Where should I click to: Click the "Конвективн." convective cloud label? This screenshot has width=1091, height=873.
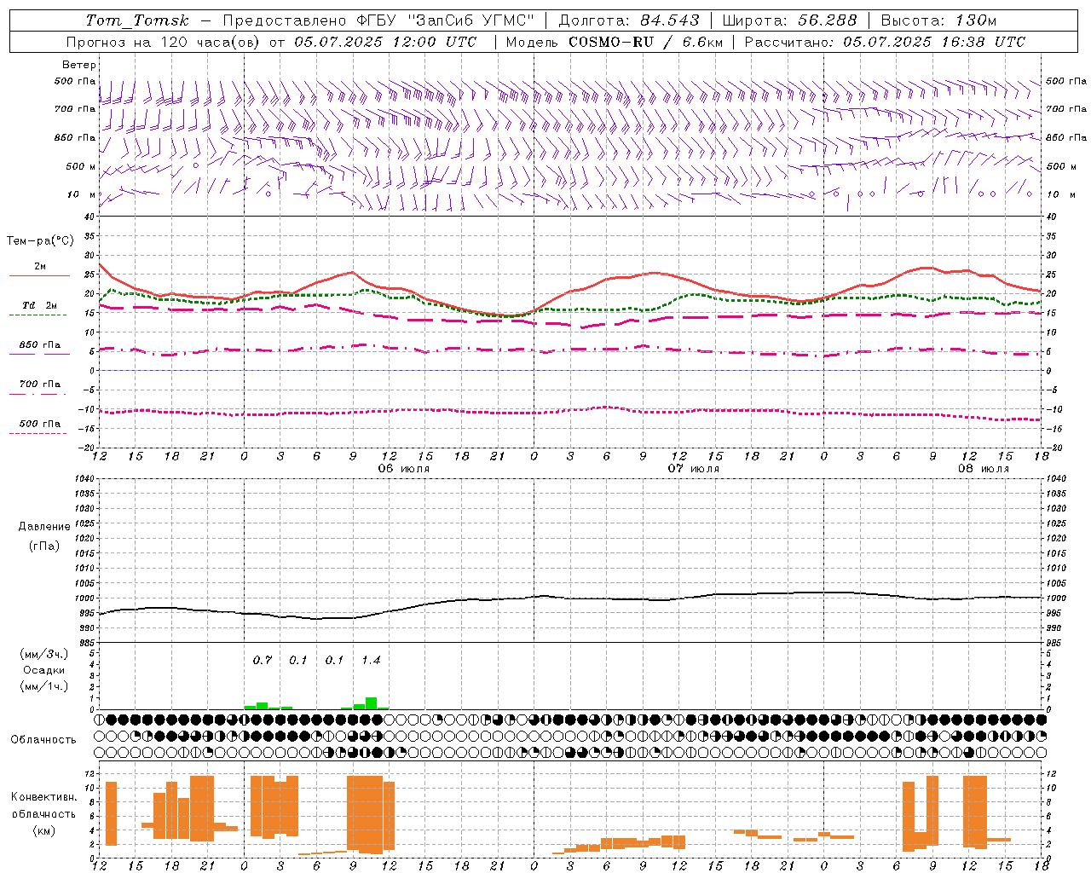tap(44, 797)
